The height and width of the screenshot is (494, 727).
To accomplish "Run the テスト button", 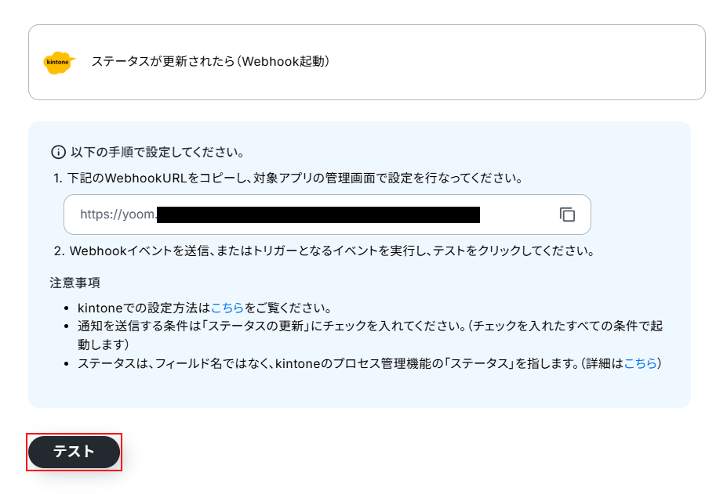I will [x=75, y=452].
